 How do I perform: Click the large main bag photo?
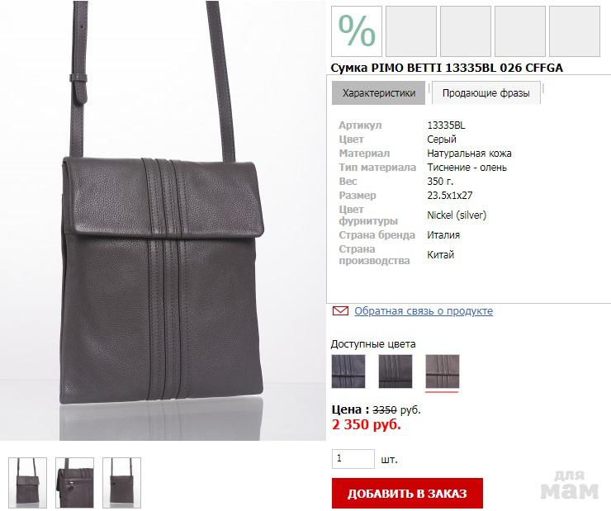pos(163,220)
